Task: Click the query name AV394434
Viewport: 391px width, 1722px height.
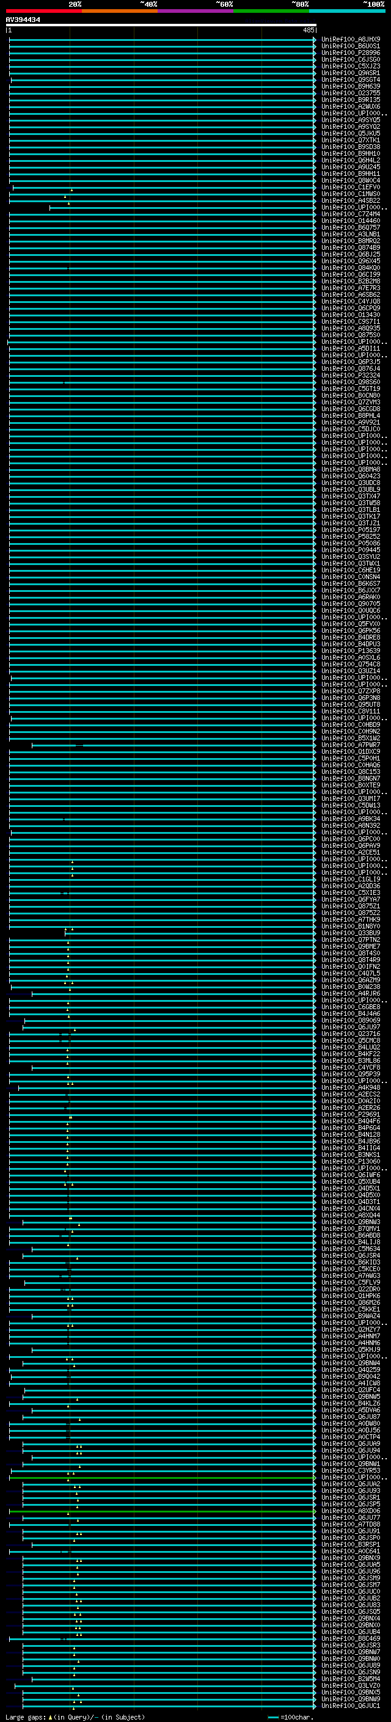Action: coord(23,20)
